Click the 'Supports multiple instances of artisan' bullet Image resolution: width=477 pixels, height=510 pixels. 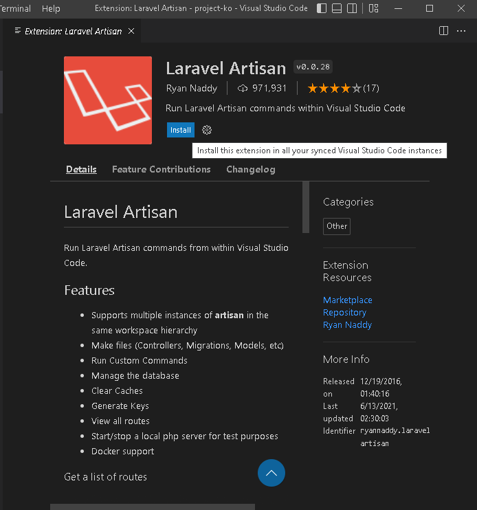point(180,322)
